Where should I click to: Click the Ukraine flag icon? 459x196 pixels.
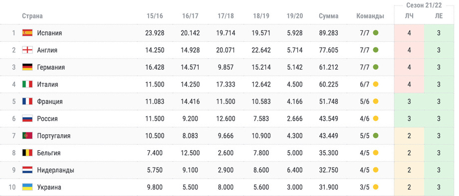[27, 187]
